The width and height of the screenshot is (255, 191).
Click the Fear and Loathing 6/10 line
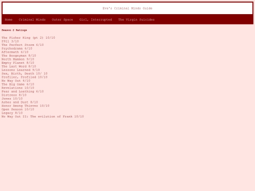pyautogui.click(x=23, y=91)
